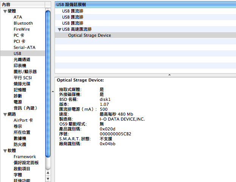Select the USB 高速匯流排 row
This screenshot has width=236, height=182.
point(145,29)
